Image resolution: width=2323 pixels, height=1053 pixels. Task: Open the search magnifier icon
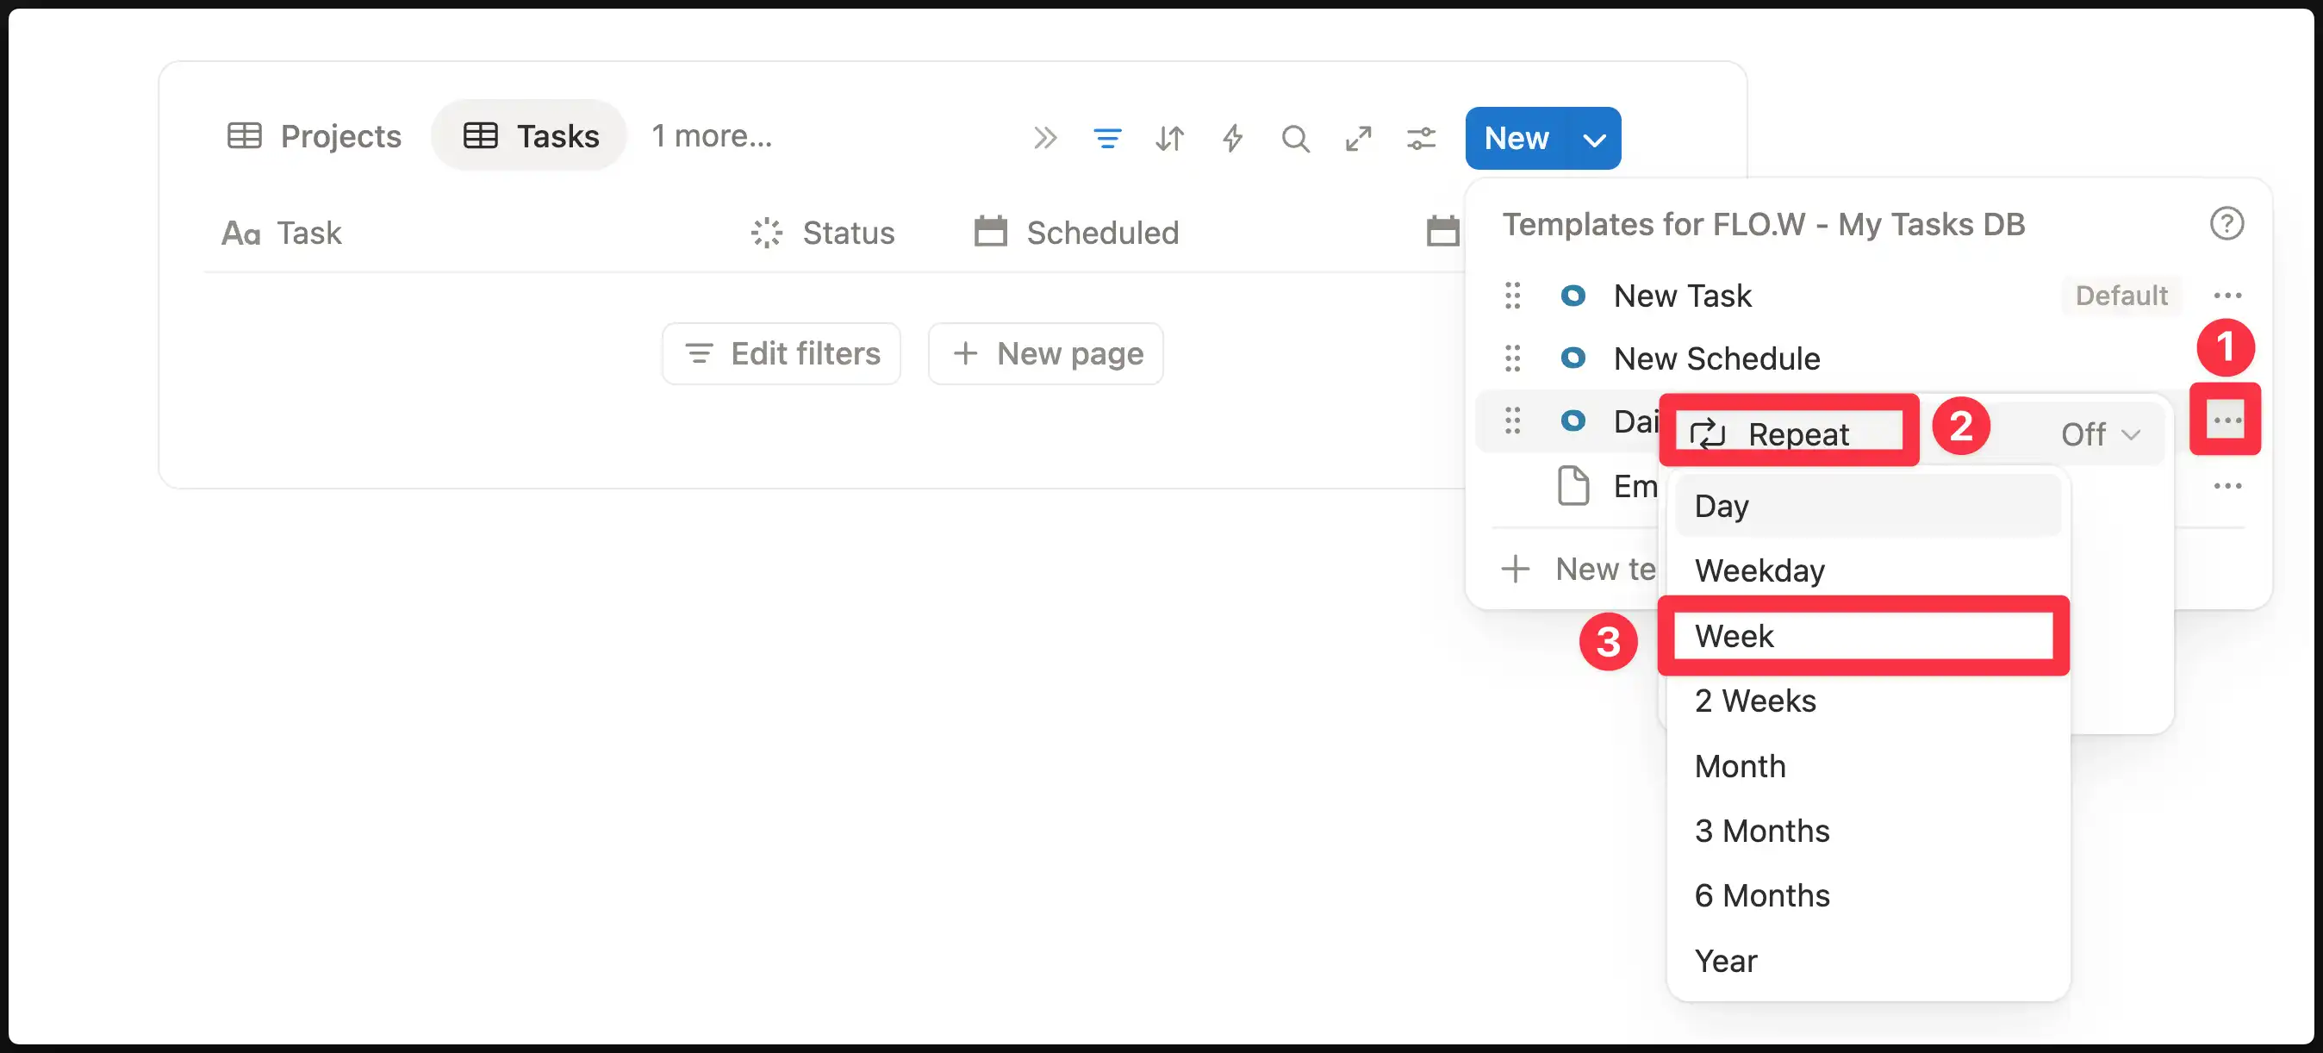[x=1295, y=138]
